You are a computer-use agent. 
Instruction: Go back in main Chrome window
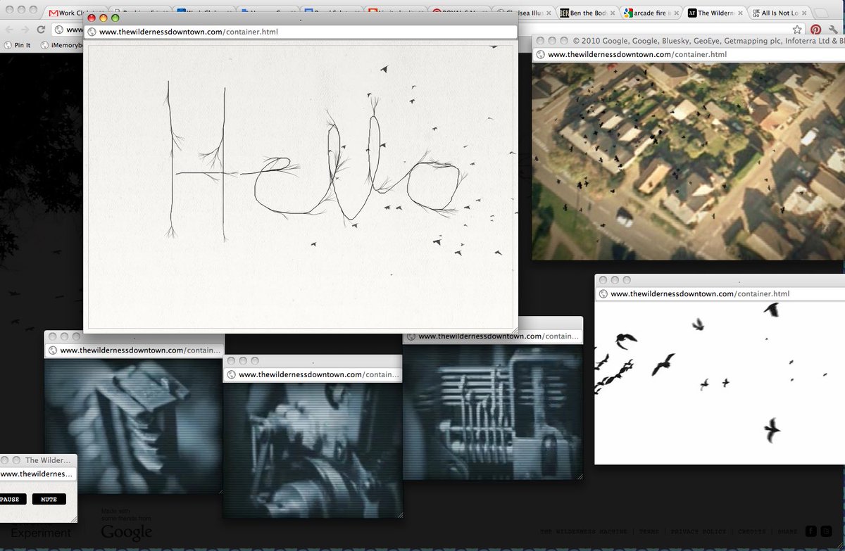point(10,30)
